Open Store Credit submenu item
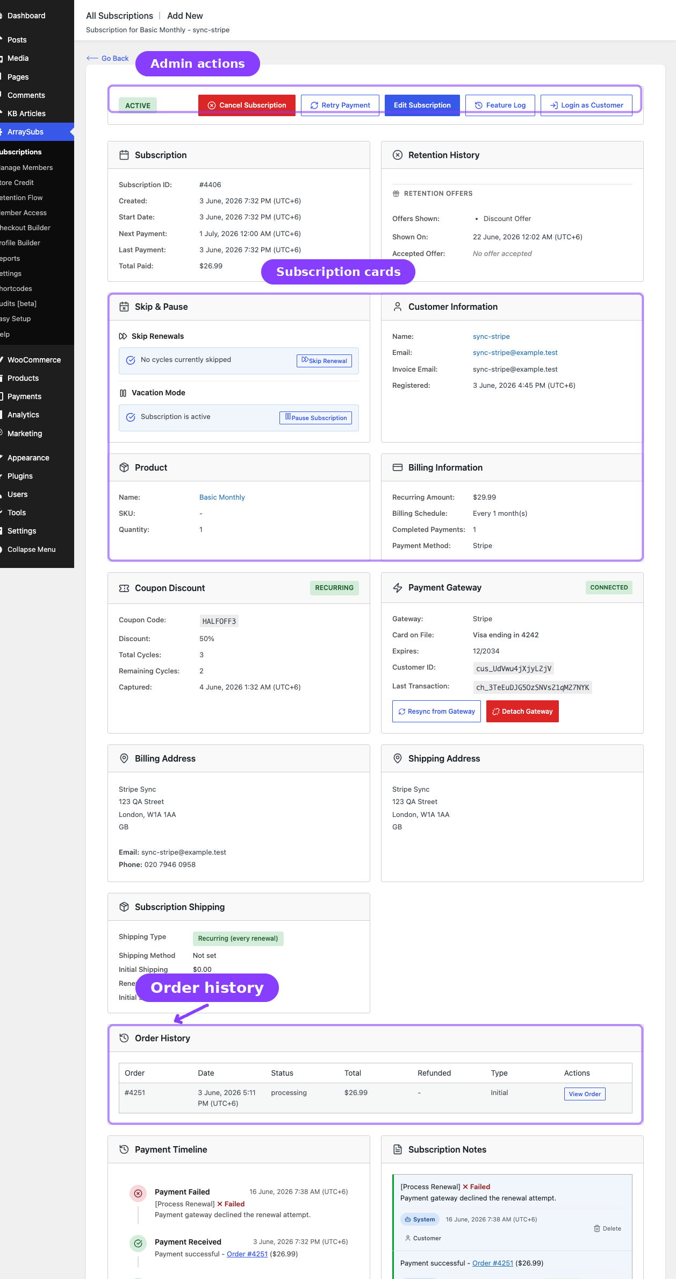Screen dimensions: 676x1279 [x=37, y=183]
